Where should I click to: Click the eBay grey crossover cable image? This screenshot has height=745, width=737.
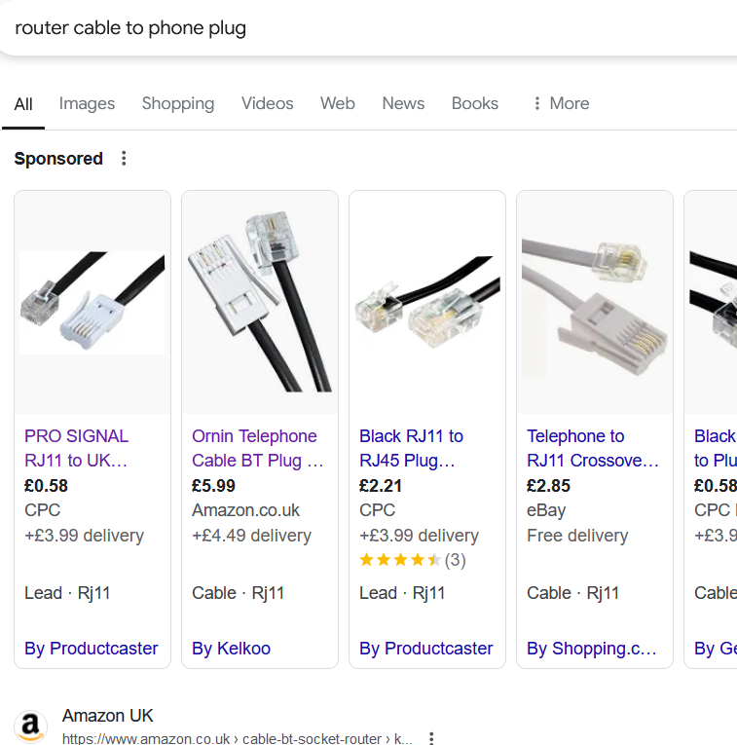click(x=595, y=303)
